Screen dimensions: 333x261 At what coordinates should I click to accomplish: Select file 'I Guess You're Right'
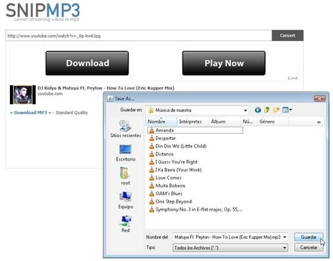click(x=173, y=162)
